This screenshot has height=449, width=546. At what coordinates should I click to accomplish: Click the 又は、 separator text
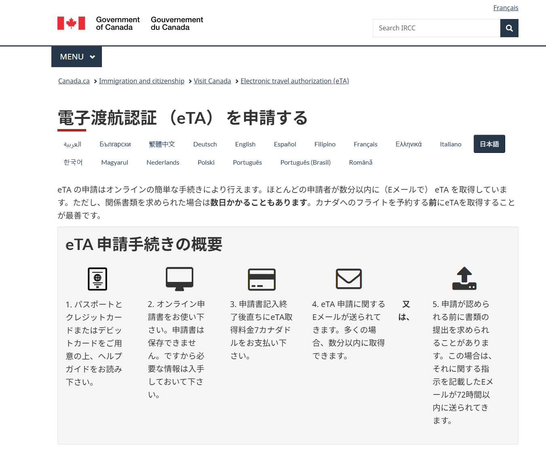[x=404, y=310]
